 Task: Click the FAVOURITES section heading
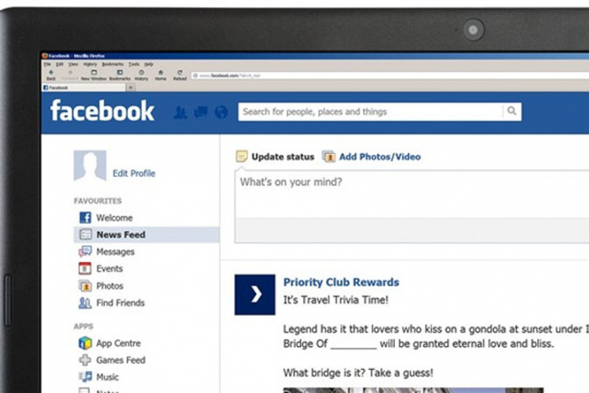tap(97, 201)
